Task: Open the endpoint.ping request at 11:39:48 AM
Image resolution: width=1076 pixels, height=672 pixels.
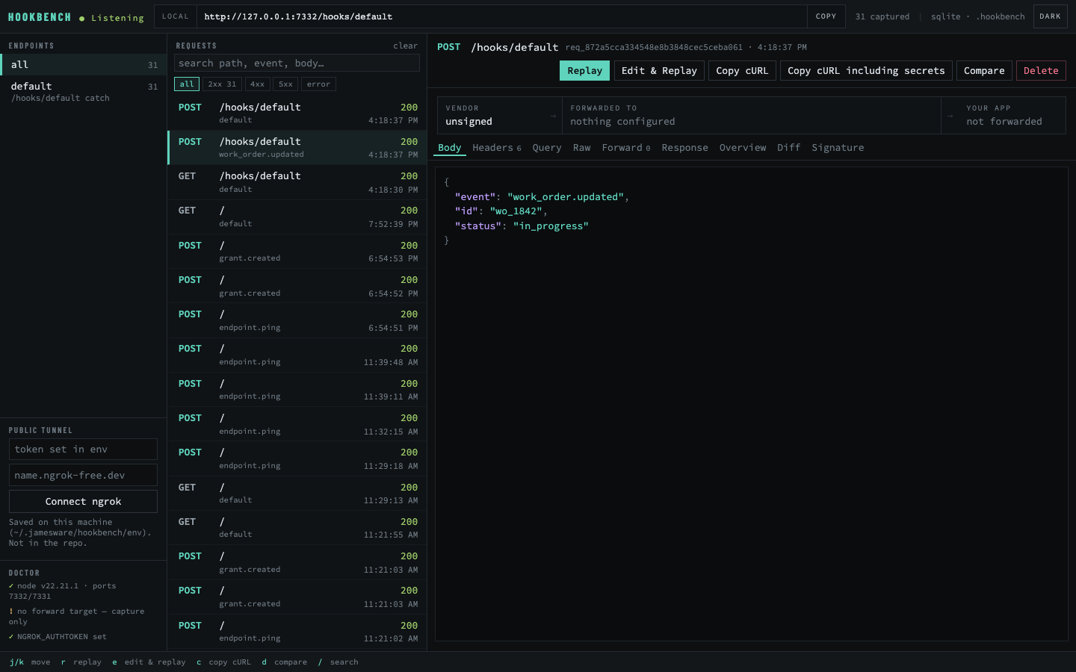Action: [297, 355]
